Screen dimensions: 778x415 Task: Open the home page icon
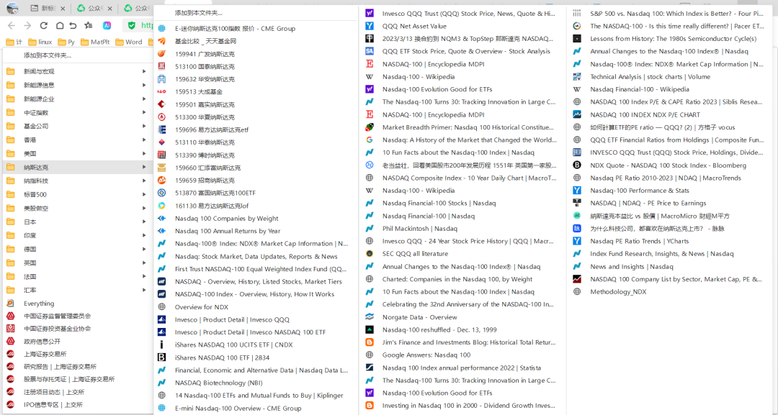point(60,25)
